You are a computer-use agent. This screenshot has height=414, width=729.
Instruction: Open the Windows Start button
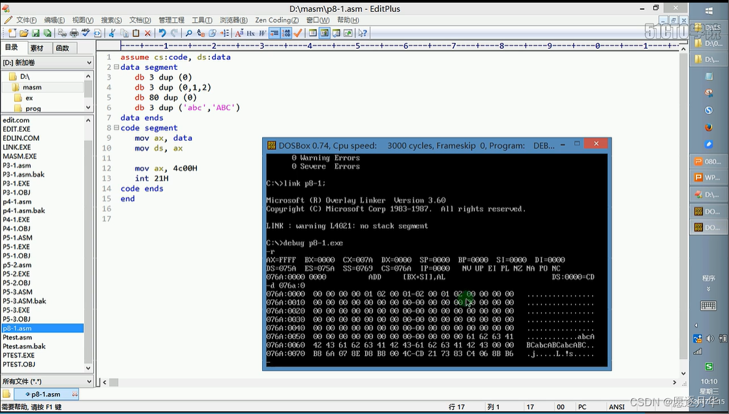[709, 11]
